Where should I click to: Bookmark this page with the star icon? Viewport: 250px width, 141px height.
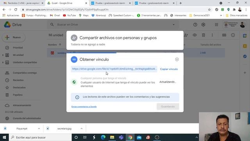click(209, 9)
